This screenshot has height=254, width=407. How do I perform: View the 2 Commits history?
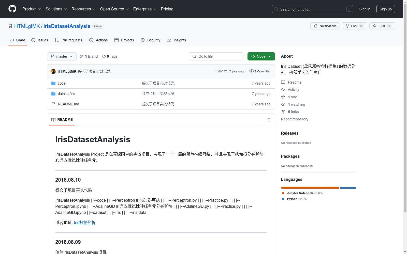coord(259,71)
